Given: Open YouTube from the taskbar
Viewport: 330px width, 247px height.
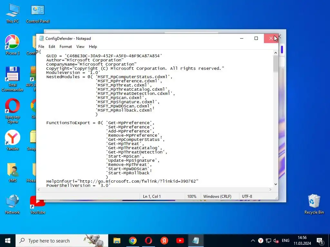Looking at the screenshot, I should (180, 241).
